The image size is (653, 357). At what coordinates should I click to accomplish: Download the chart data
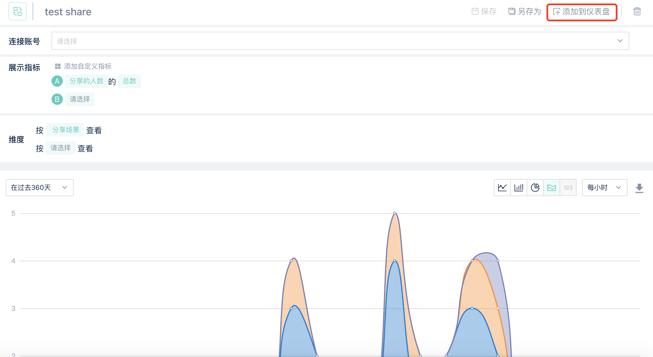pyautogui.click(x=639, y=188)
